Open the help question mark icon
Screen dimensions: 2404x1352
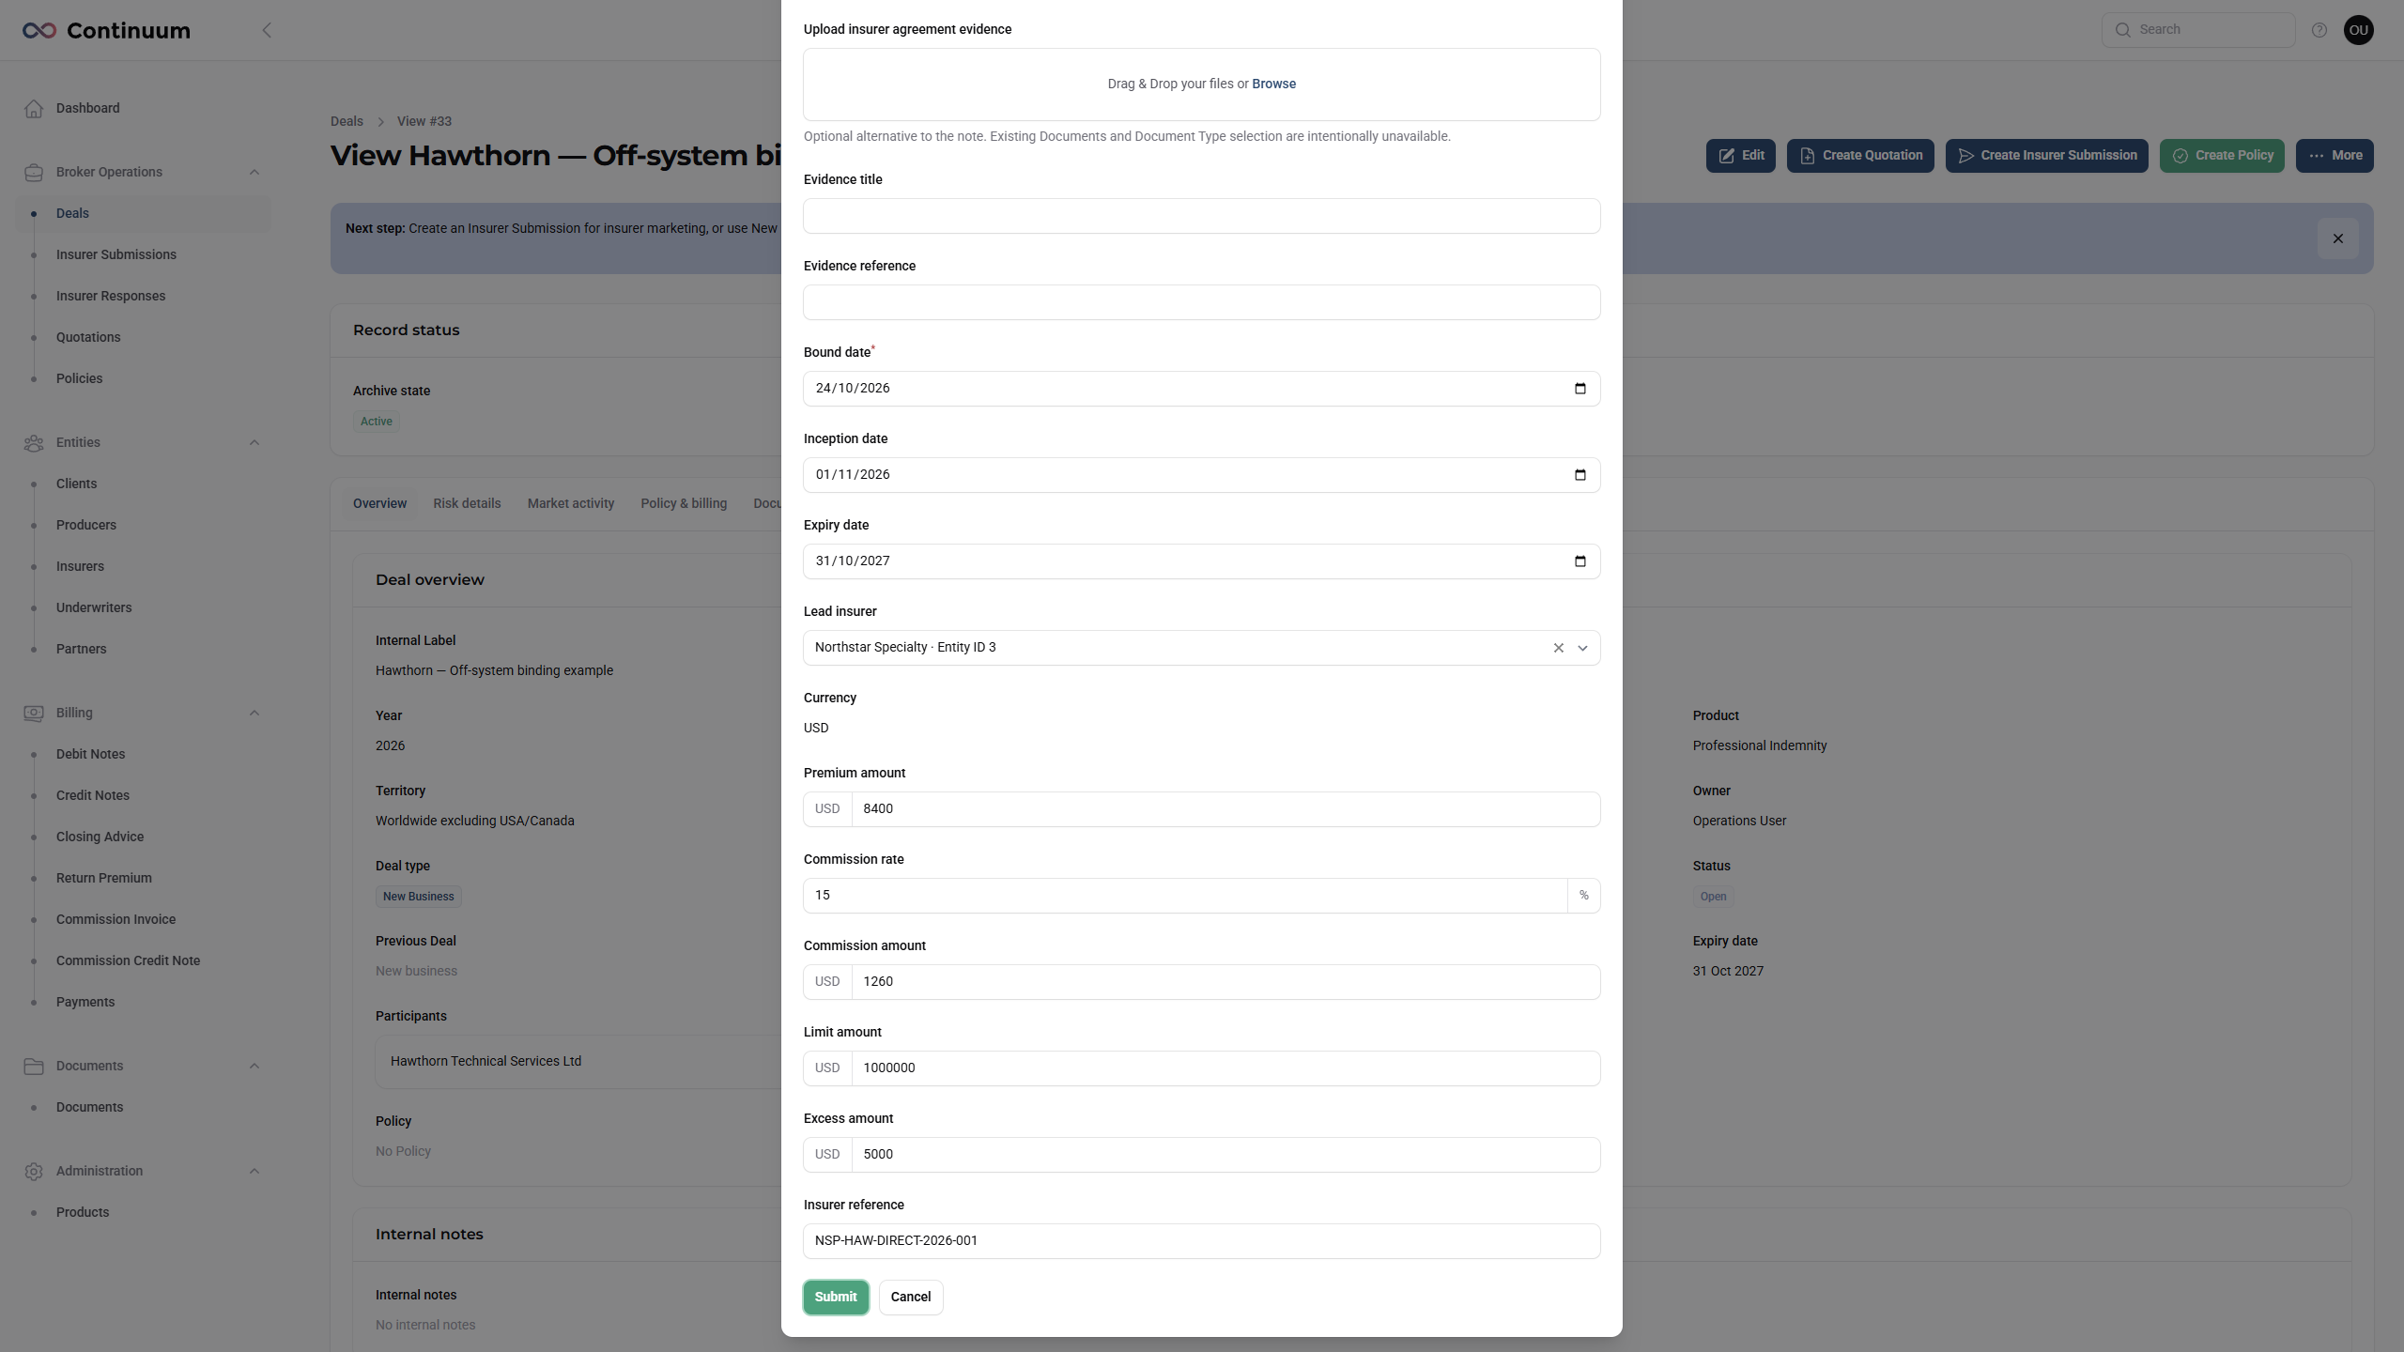click(x=2319, y=30)
